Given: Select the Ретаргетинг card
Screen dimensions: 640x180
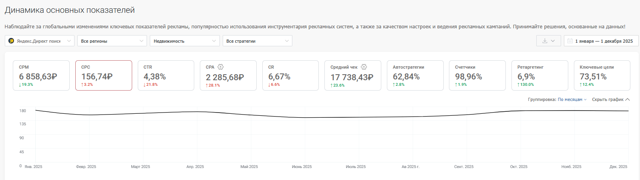Looking at the screenshot, I should coord(540,75).
